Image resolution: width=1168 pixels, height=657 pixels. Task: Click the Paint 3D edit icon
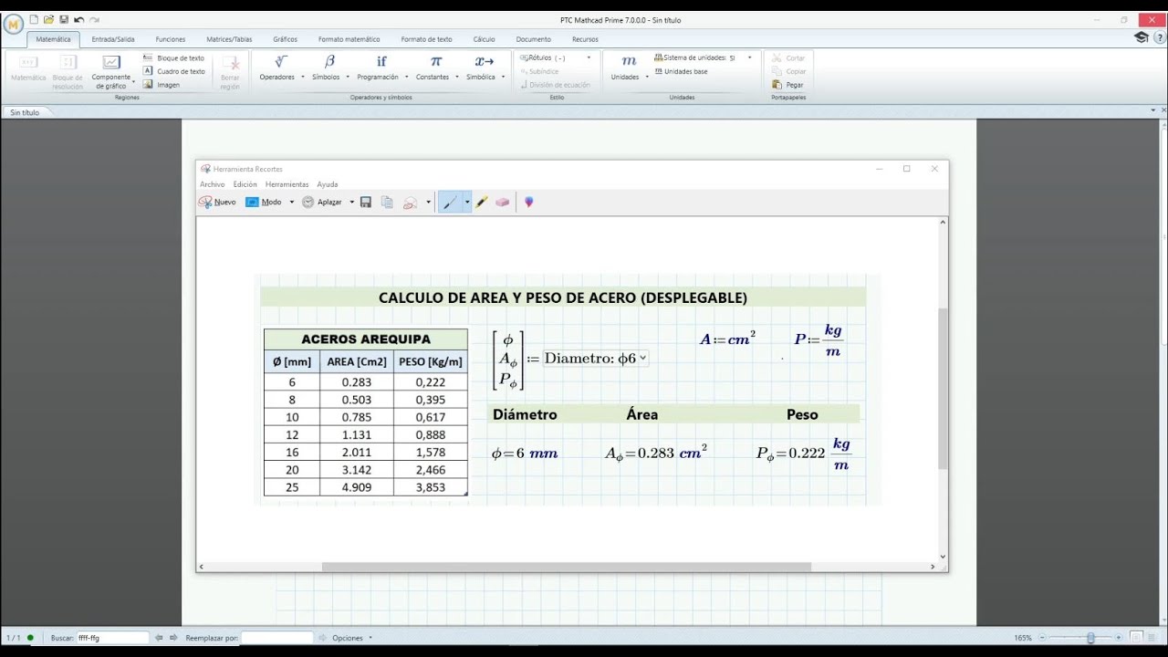tap(528, 203)
